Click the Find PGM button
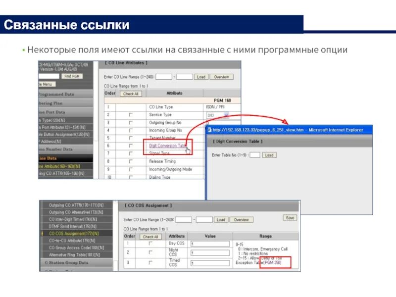The width and height of the screenshot is (396, 297). (72, 76)
